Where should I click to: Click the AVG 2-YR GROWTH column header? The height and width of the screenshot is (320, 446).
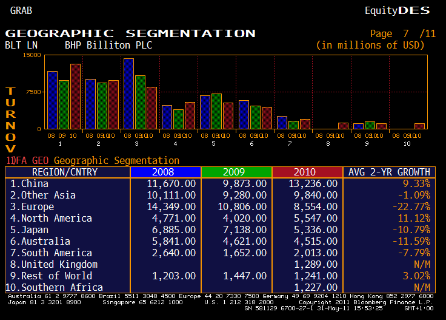(x=390, y=172)
